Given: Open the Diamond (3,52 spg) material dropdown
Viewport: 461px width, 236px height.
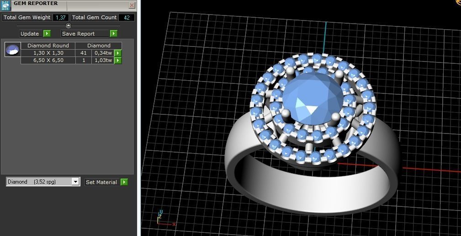Looking at the screenshot, I should tap(75, 182).
